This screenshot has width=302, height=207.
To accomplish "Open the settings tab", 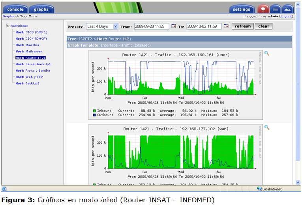I will pyautogui.click(x=241, y=9).
